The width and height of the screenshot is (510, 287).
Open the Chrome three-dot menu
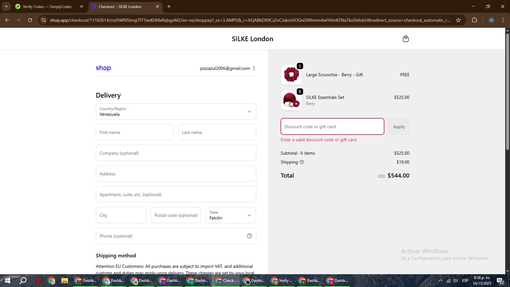click(x=503, y=20)
